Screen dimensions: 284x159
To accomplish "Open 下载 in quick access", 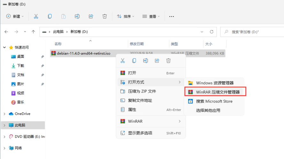I will [20, 66].
